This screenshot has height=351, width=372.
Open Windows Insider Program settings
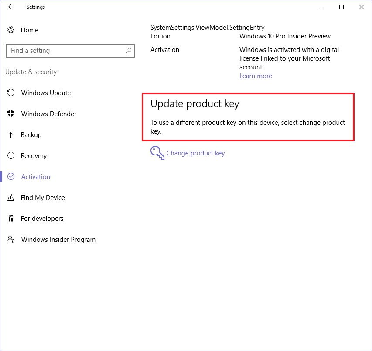(58, 240)
